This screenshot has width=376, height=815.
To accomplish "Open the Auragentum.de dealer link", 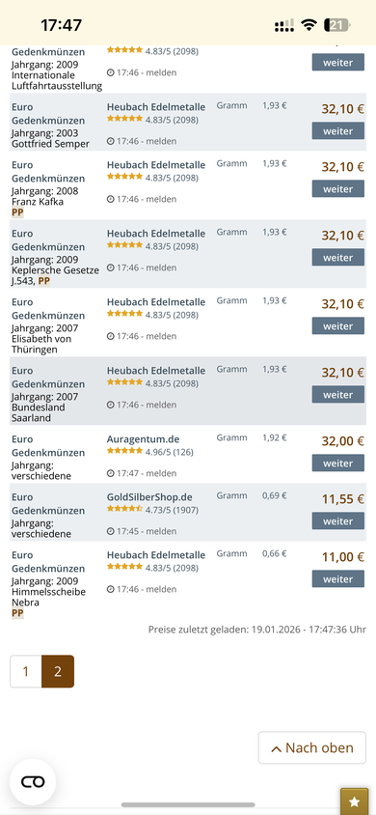I will coord(143,439).
